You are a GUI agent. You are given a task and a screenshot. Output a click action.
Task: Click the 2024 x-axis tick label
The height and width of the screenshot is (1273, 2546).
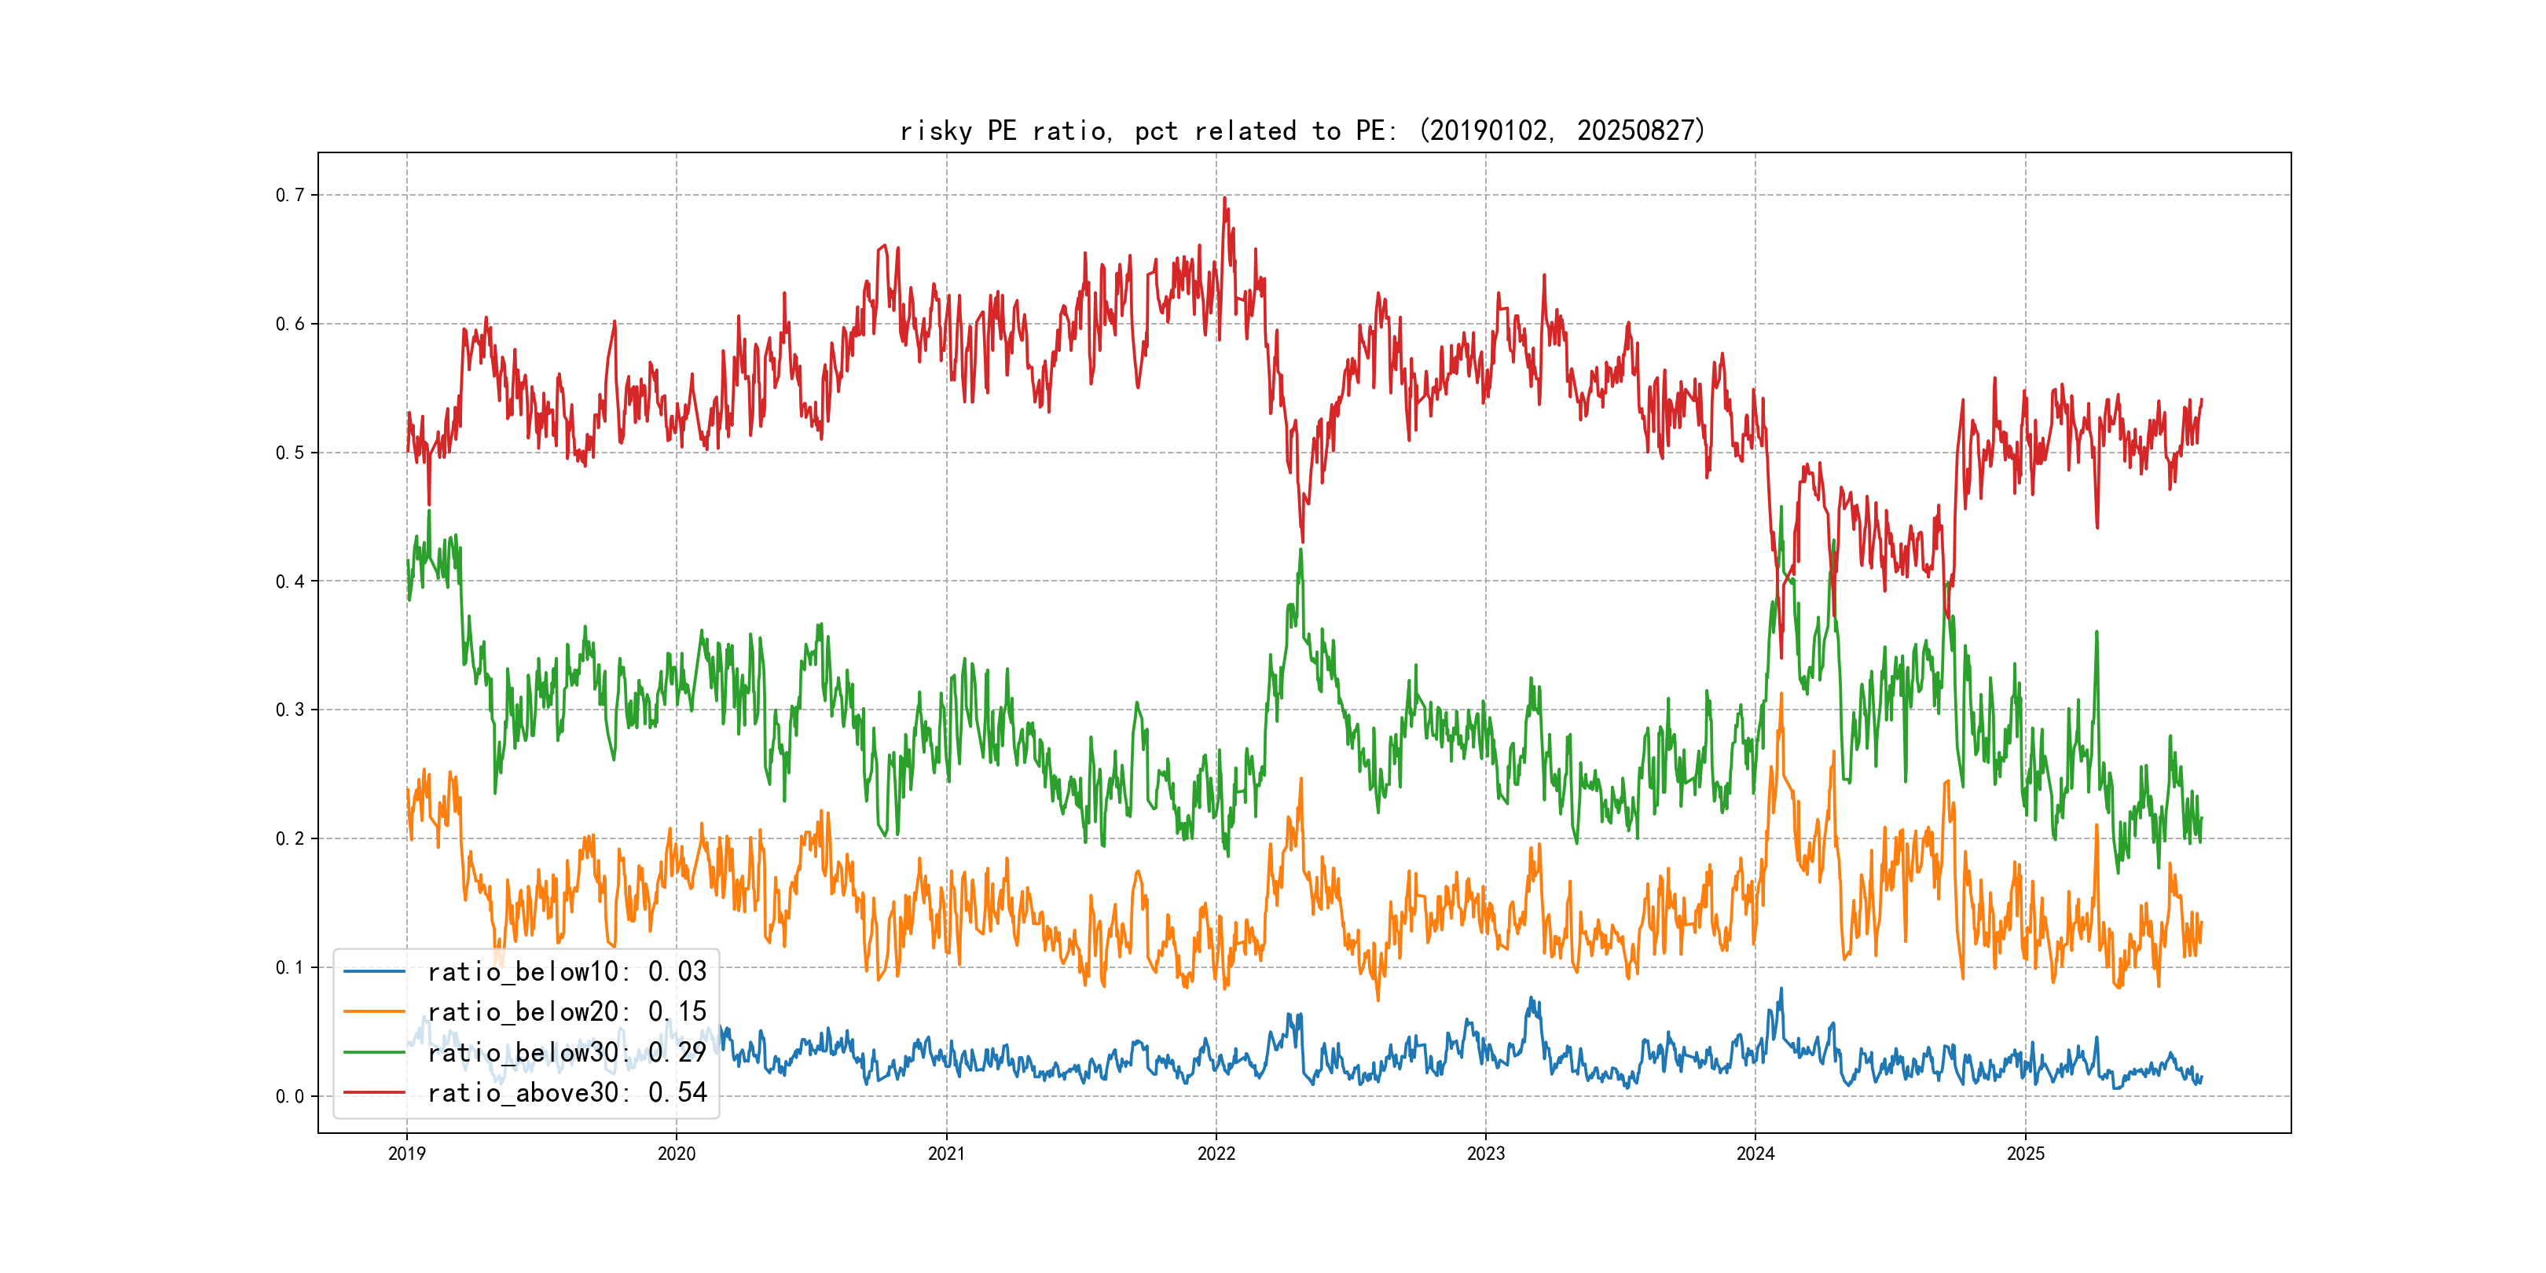tap(1755, 1154)
